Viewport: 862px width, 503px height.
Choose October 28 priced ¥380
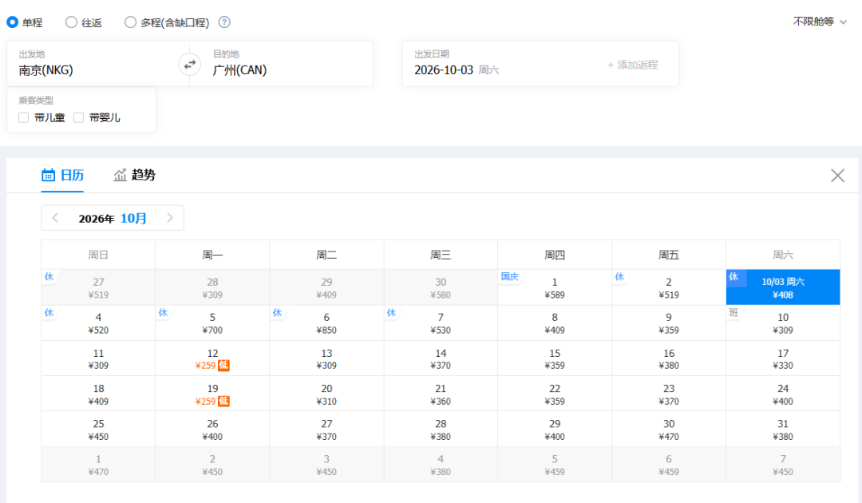coord(441,430)
